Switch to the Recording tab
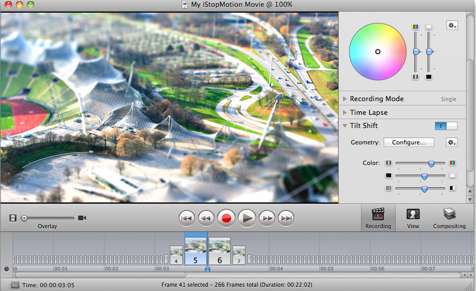 point(378,218)
